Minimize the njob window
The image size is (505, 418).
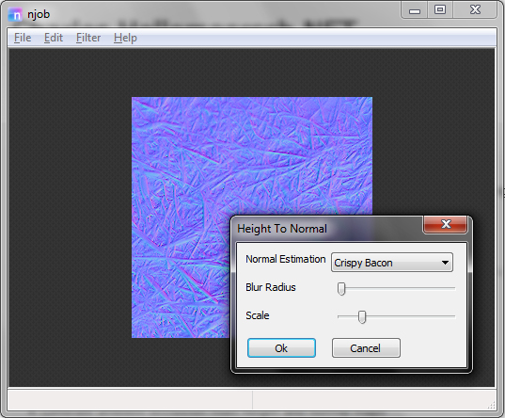[x=415, y=10]
